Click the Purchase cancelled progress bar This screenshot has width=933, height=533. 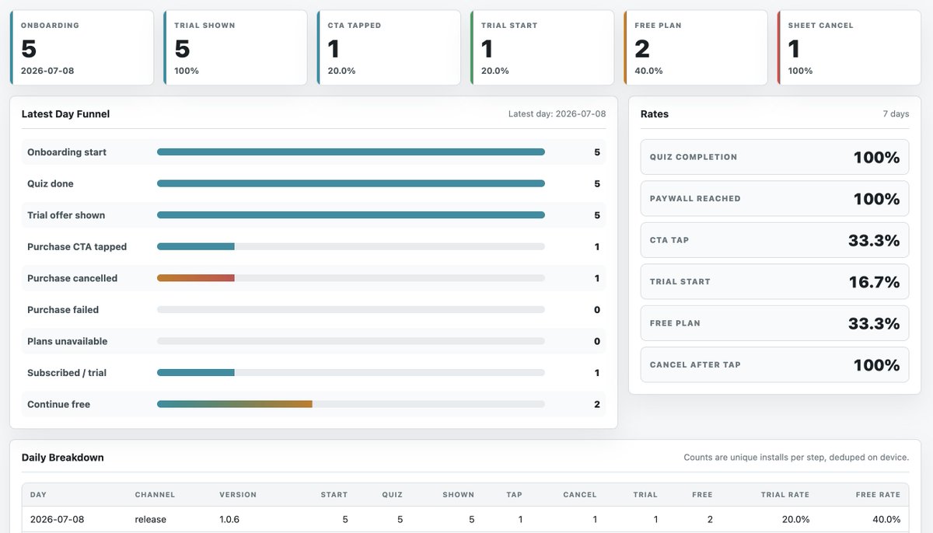(x=351, y=278)
